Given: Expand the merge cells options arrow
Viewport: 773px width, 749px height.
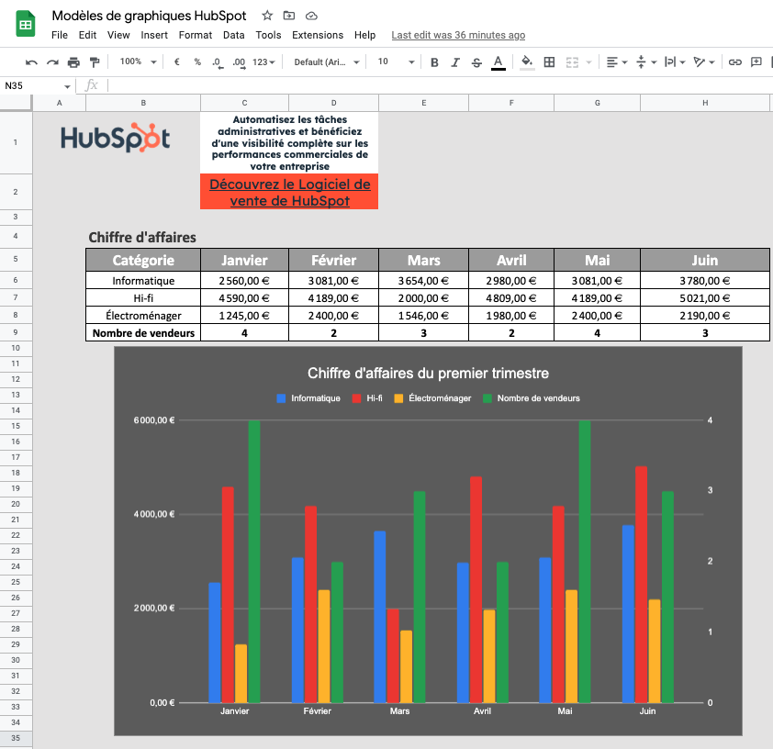Looking at the screenshot, I should pyautogui.click(x=588, y=62).
